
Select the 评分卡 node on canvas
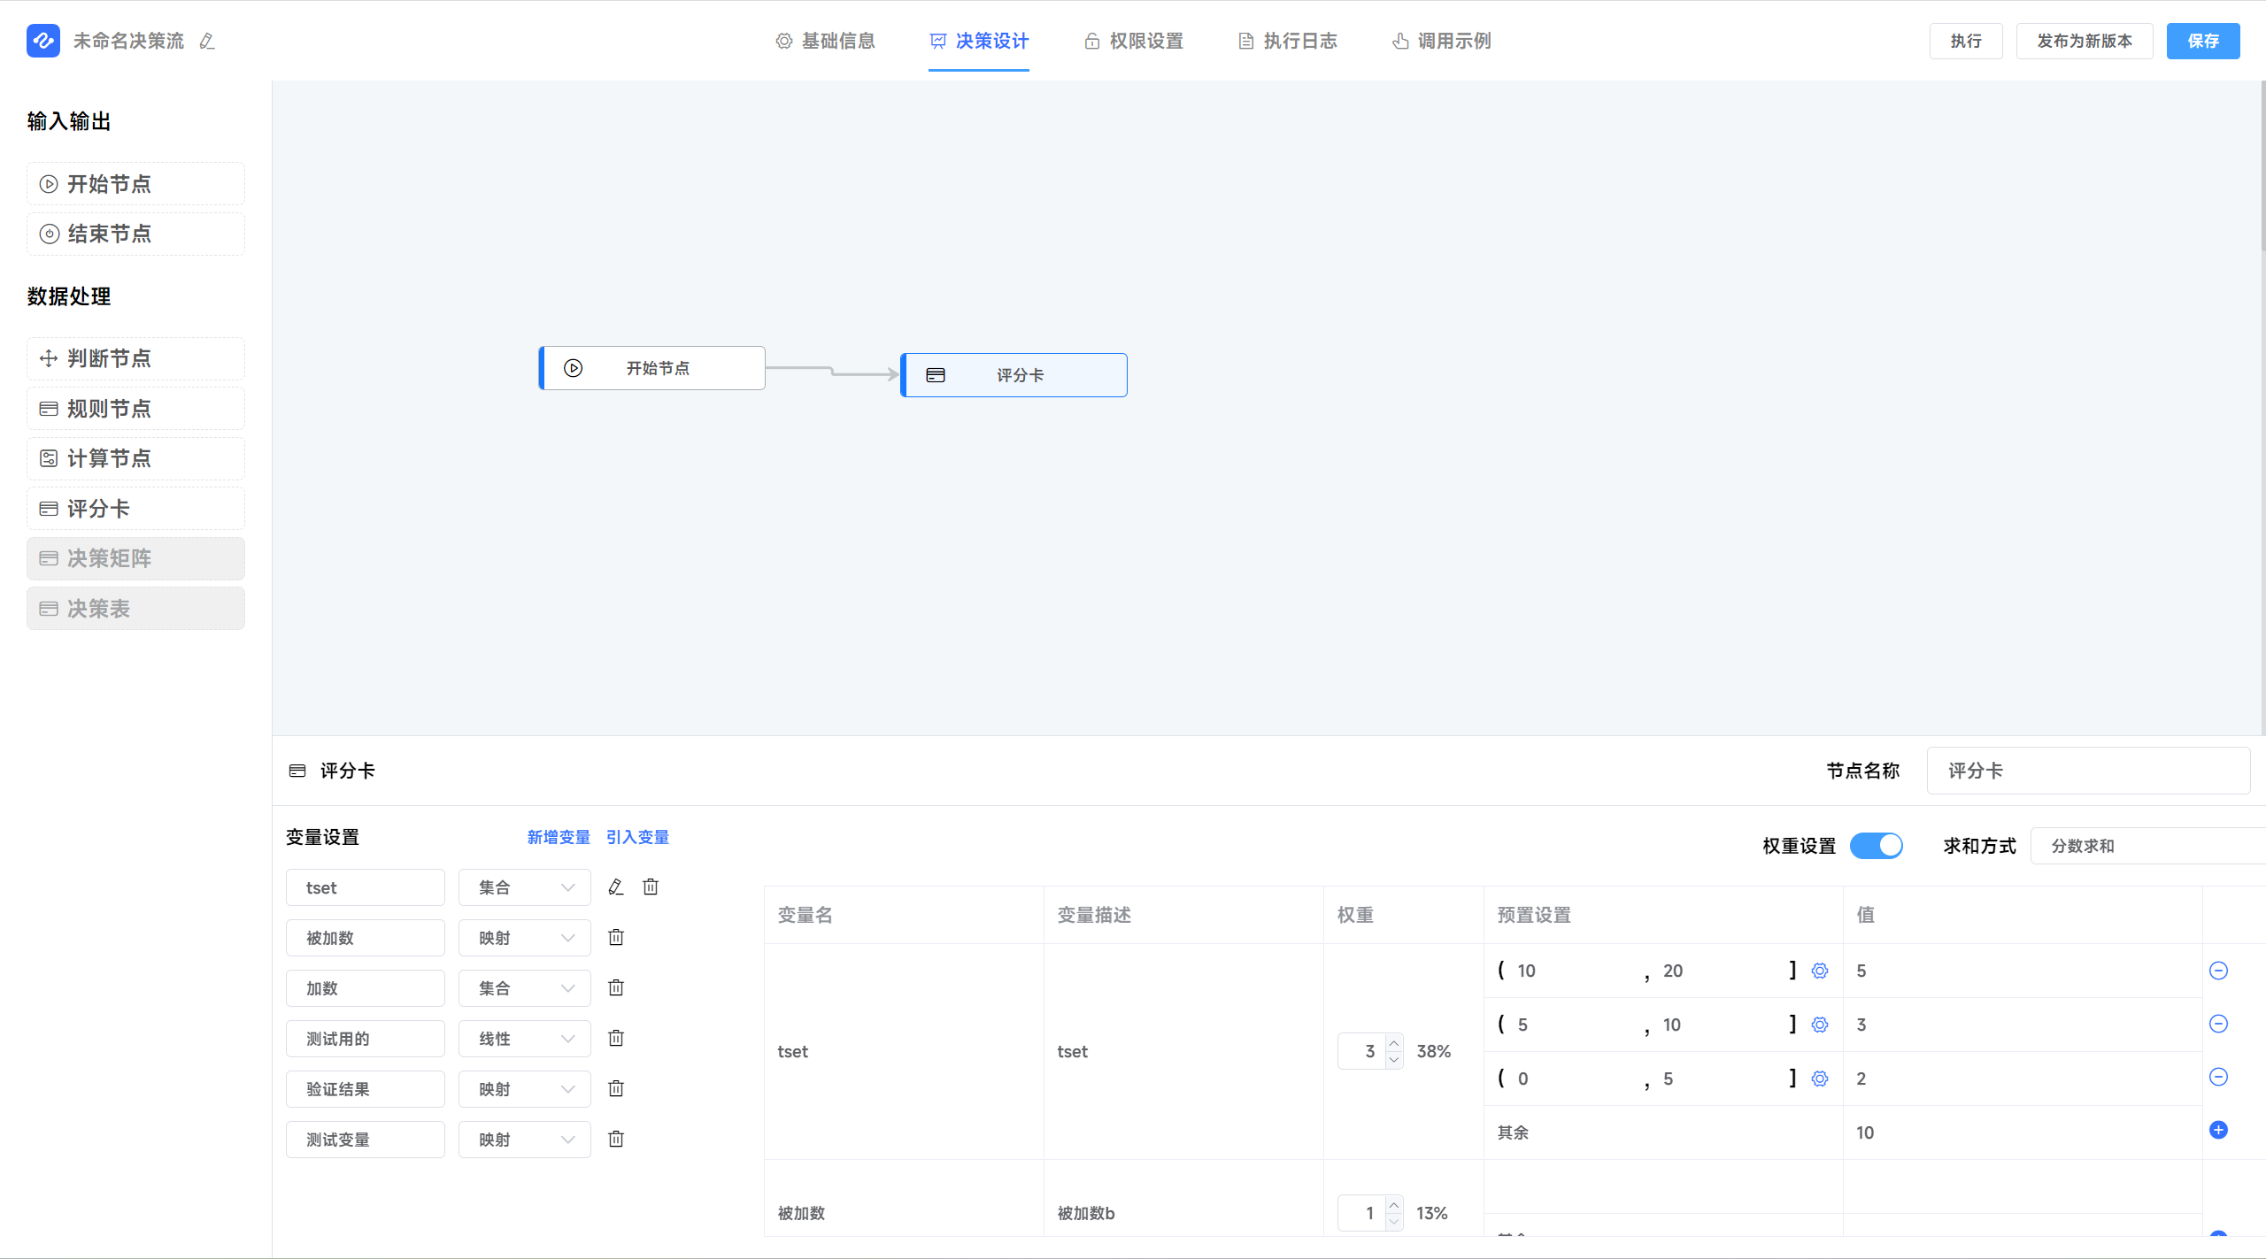(1014, 375)
